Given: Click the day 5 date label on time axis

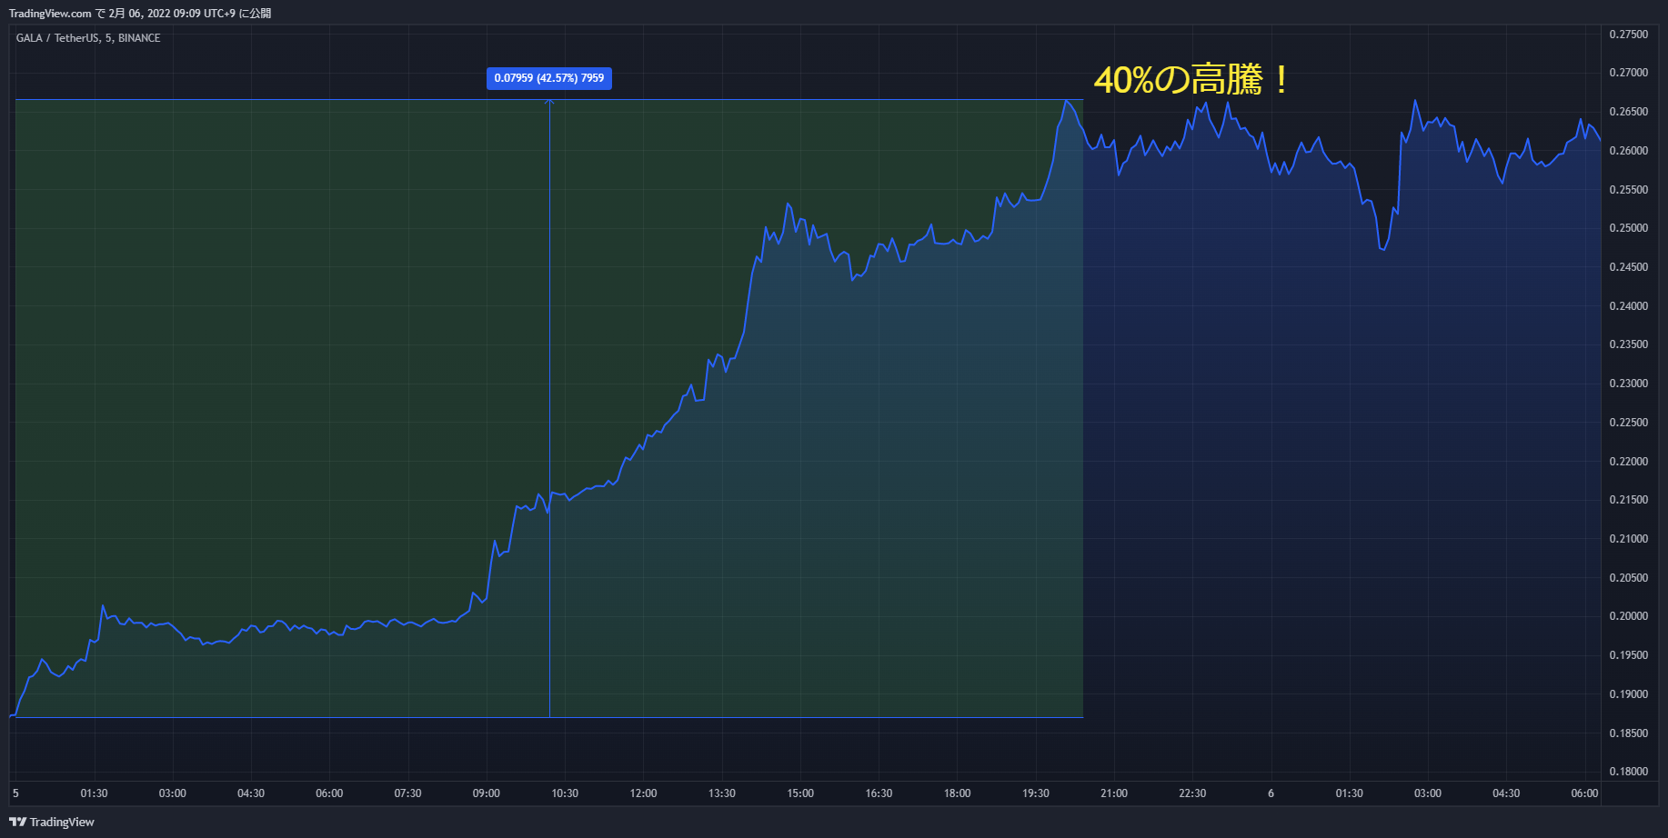Looking at the screenshot, I should (15, 793).
